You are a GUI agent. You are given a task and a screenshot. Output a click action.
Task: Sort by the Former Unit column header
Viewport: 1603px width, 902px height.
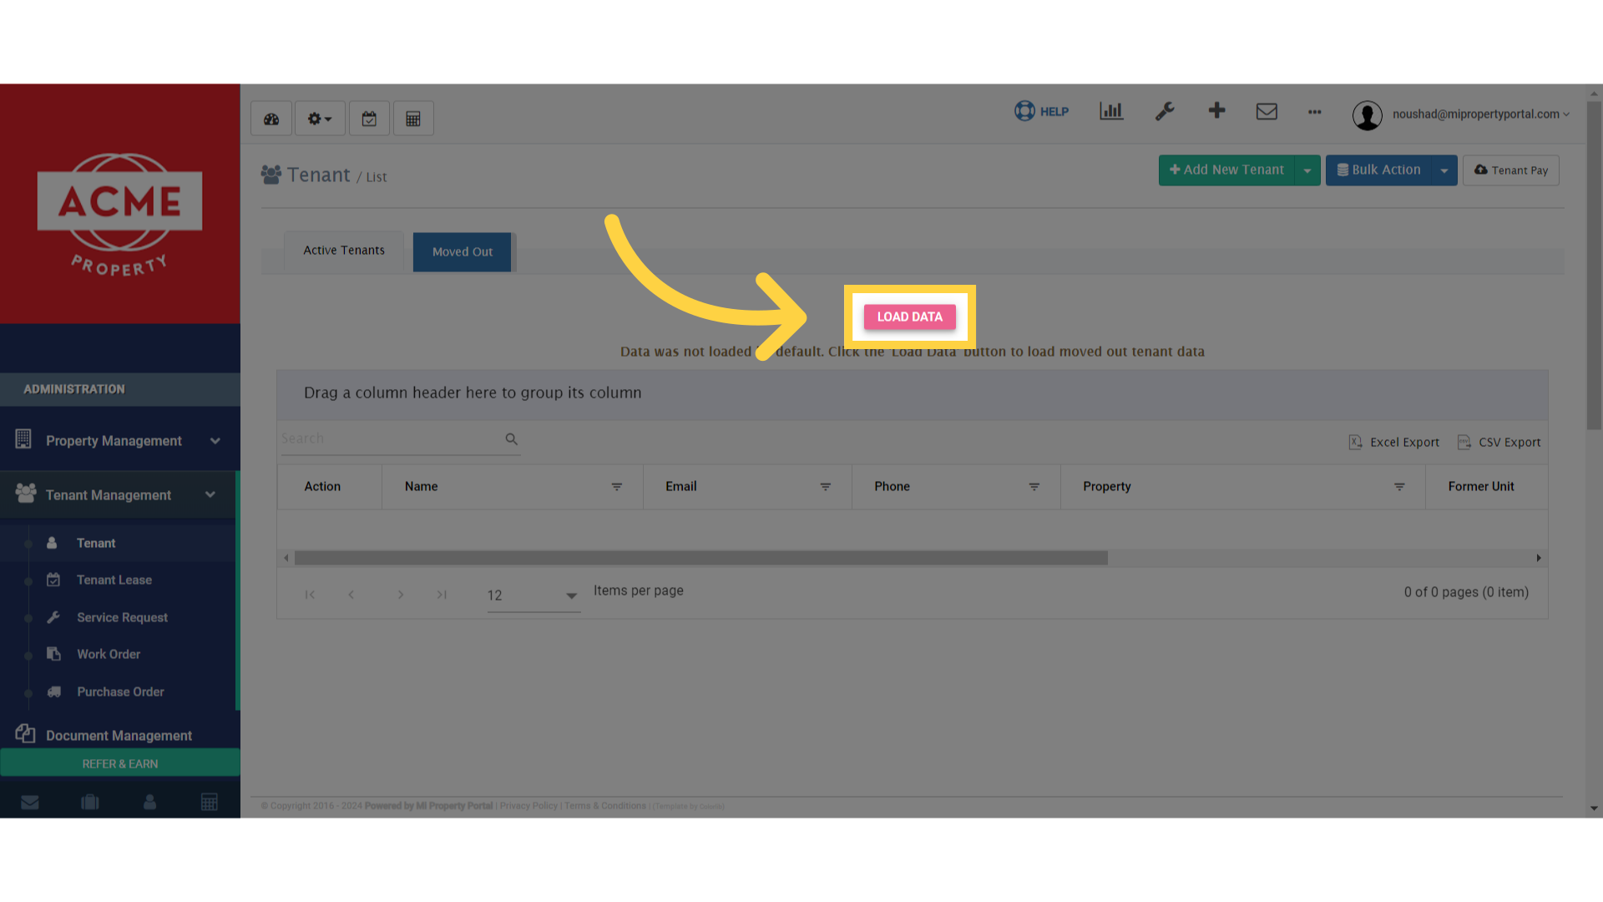[x=1481, y=487]
